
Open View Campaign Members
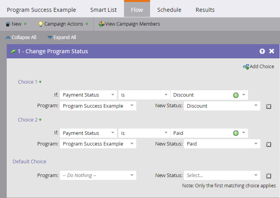129,24
